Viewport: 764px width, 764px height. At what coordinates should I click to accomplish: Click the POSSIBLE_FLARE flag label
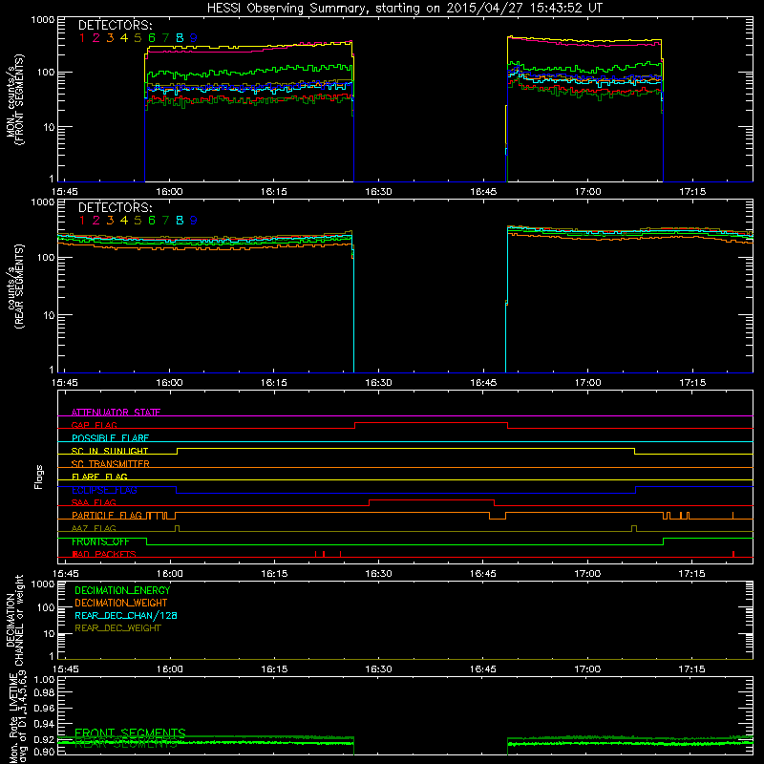pos(110,438)
